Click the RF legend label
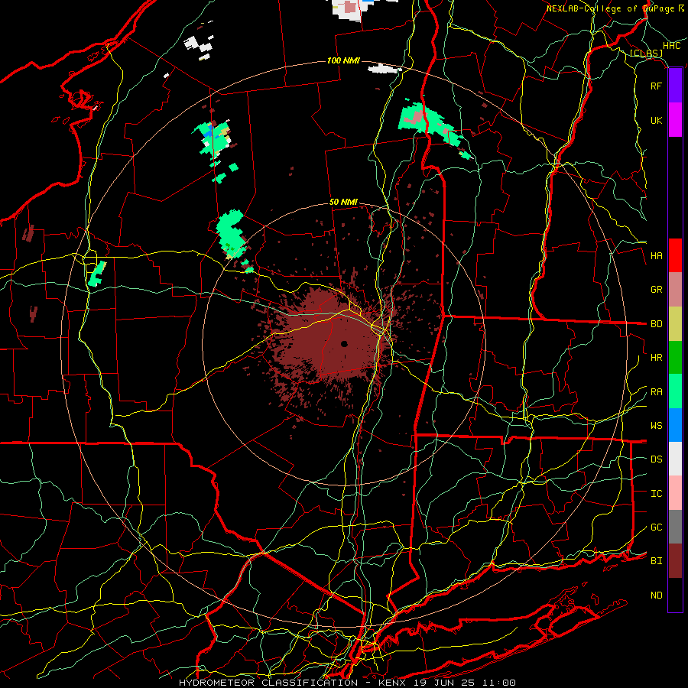 656,86
